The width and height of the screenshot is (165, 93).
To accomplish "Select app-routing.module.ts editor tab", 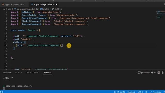I will [44, 4].
